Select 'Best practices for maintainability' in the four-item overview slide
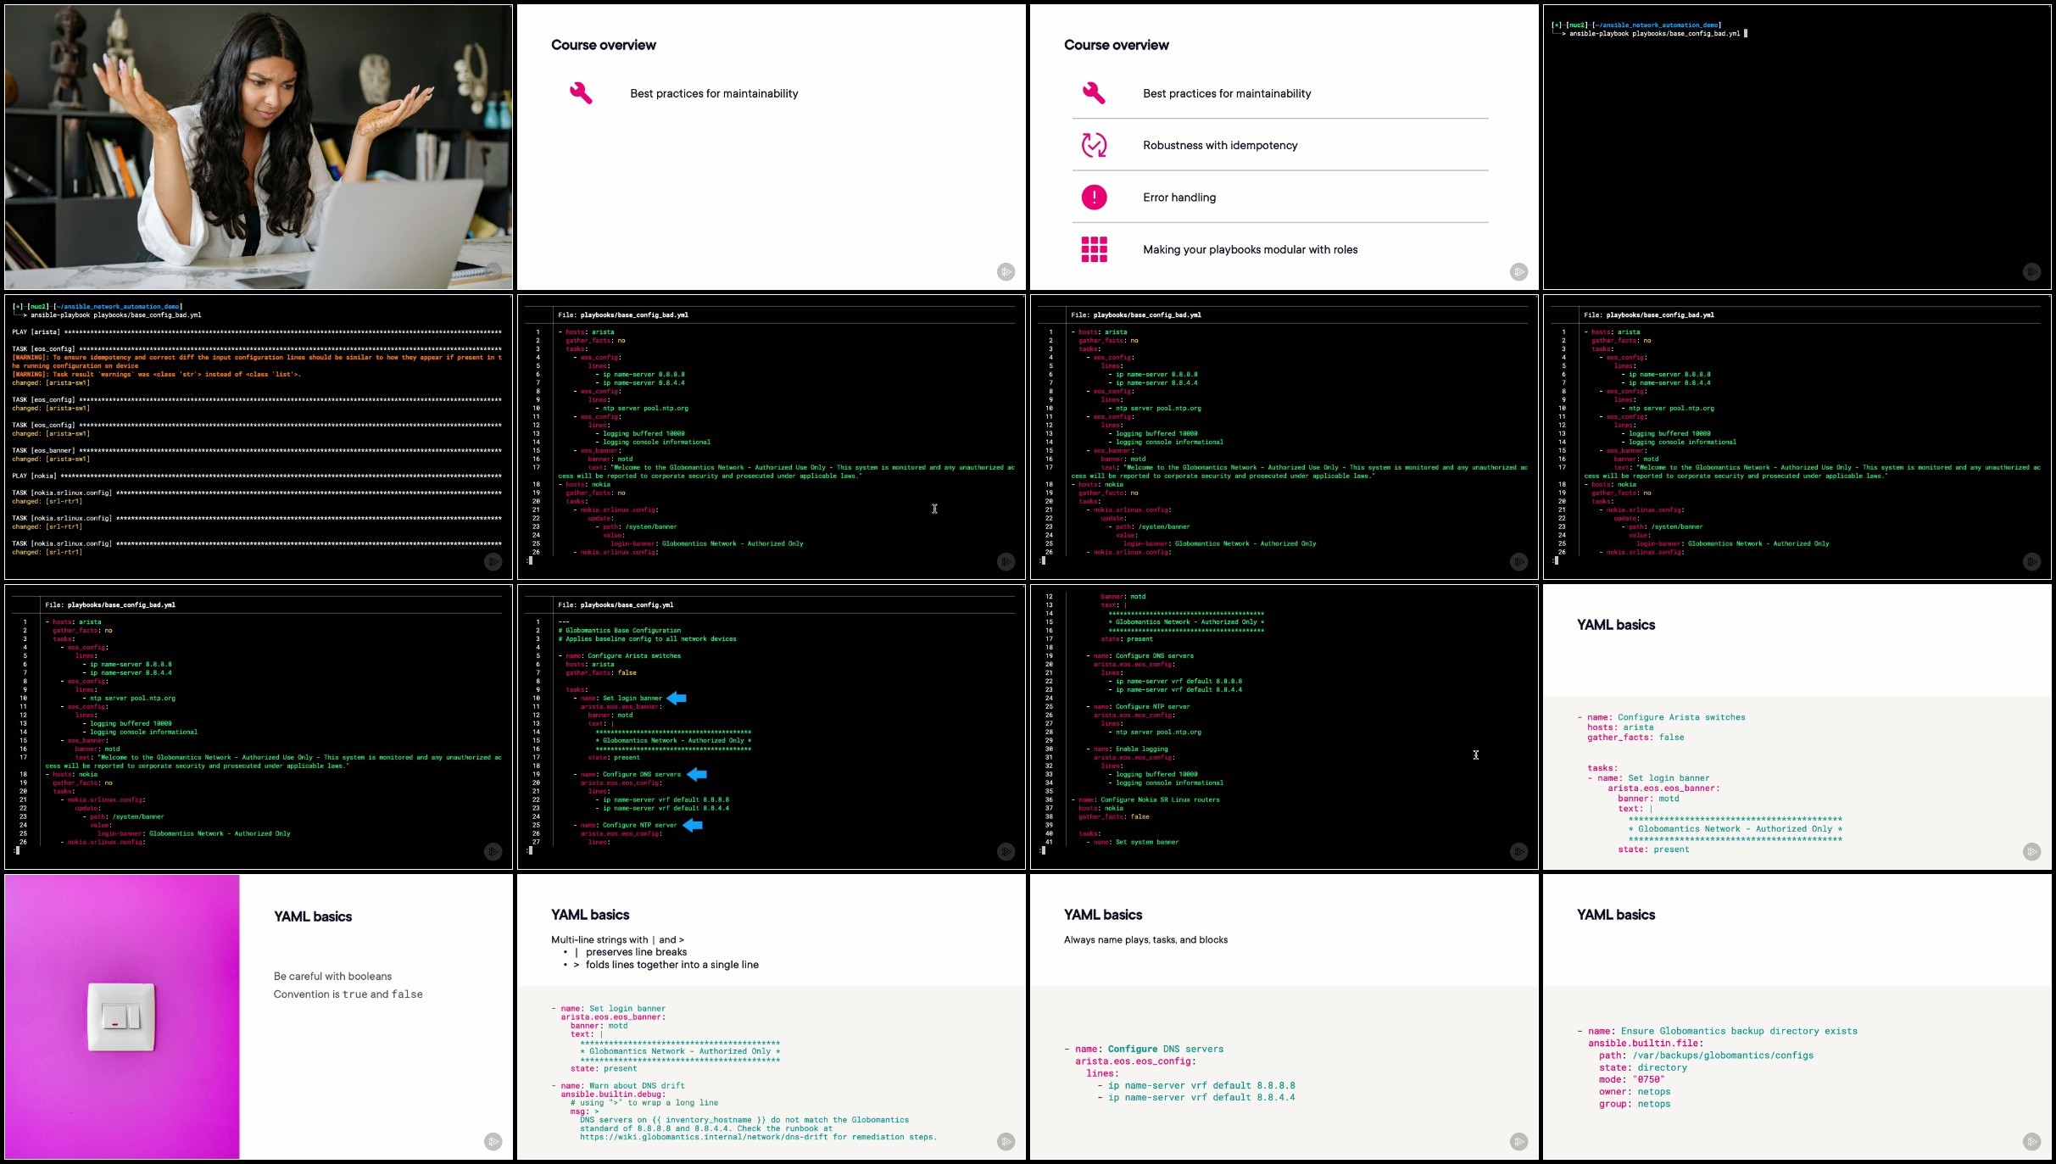 point(1227,93)
